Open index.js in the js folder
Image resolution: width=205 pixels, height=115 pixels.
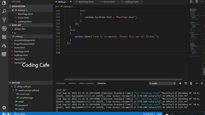pyautogui.click(x=19, y=36)
